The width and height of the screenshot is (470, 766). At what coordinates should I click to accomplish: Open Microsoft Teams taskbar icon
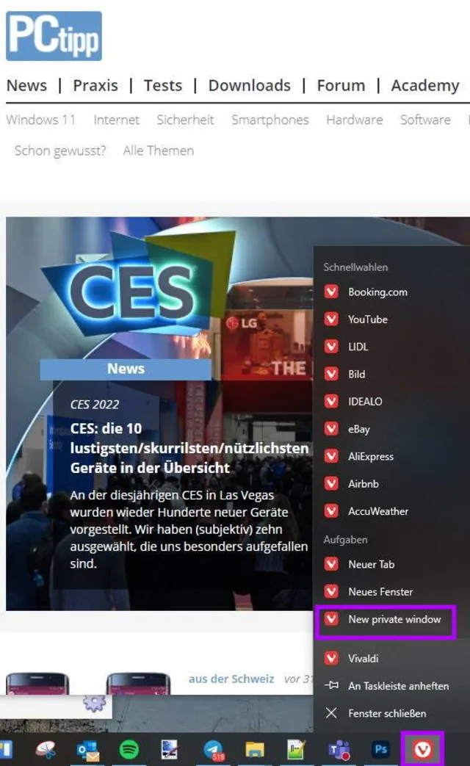point(339,749)
